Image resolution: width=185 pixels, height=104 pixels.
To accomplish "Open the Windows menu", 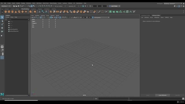I will tap(29, 3).
